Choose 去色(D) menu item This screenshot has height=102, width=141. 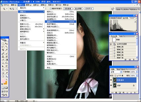coord(60,33)
